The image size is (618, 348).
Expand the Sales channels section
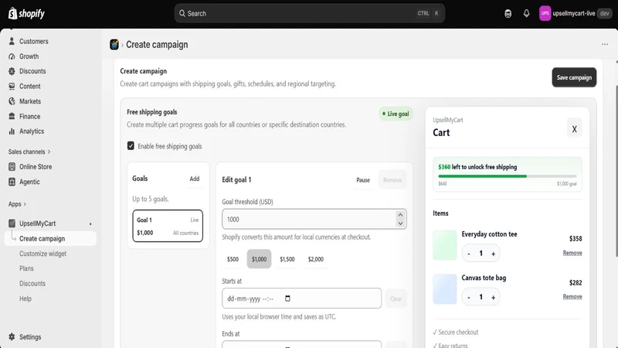click(29, 152)
